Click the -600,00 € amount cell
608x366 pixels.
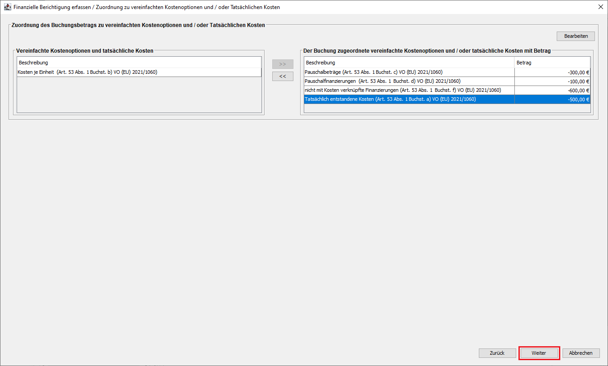552,90
